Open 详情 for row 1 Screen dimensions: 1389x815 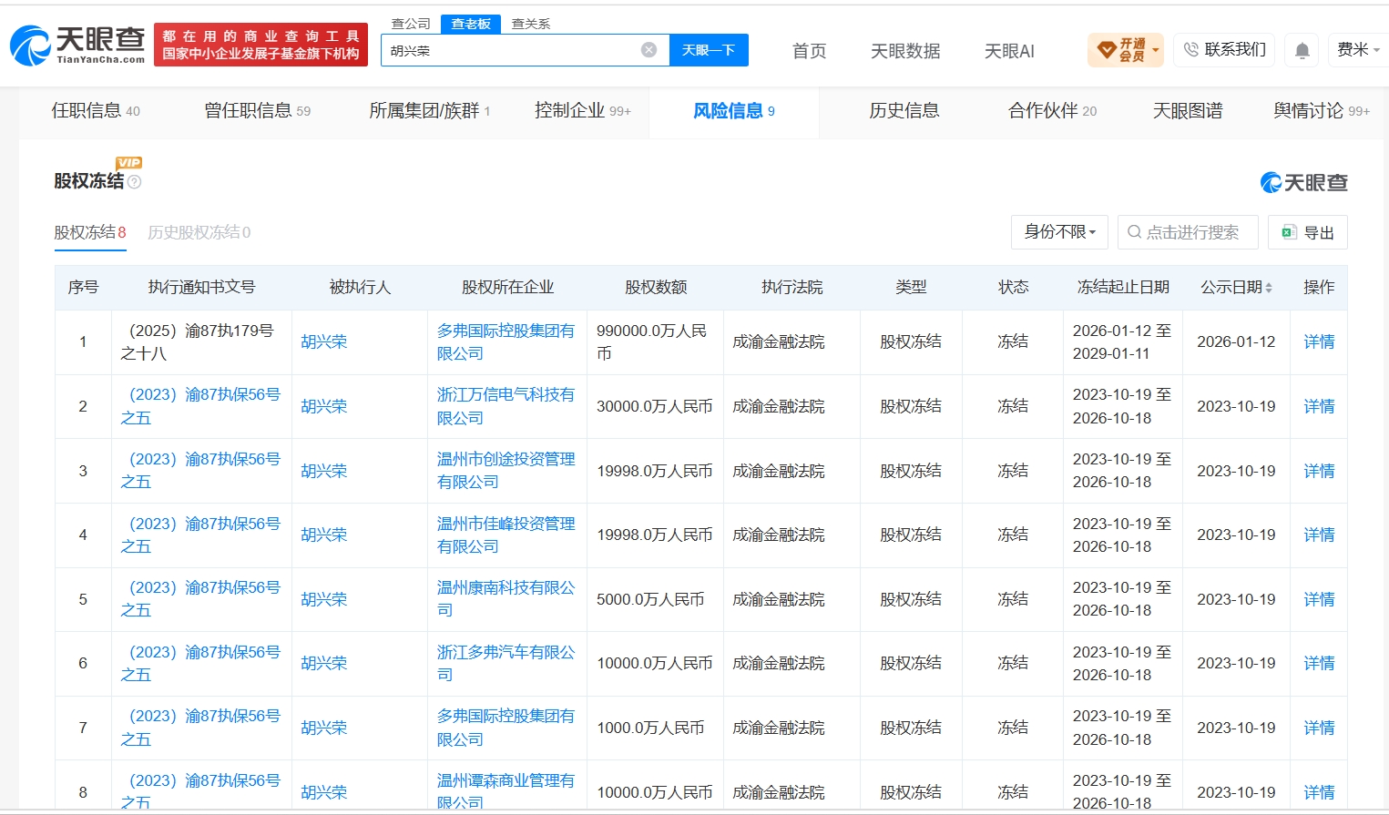(x=1319, y=342)
